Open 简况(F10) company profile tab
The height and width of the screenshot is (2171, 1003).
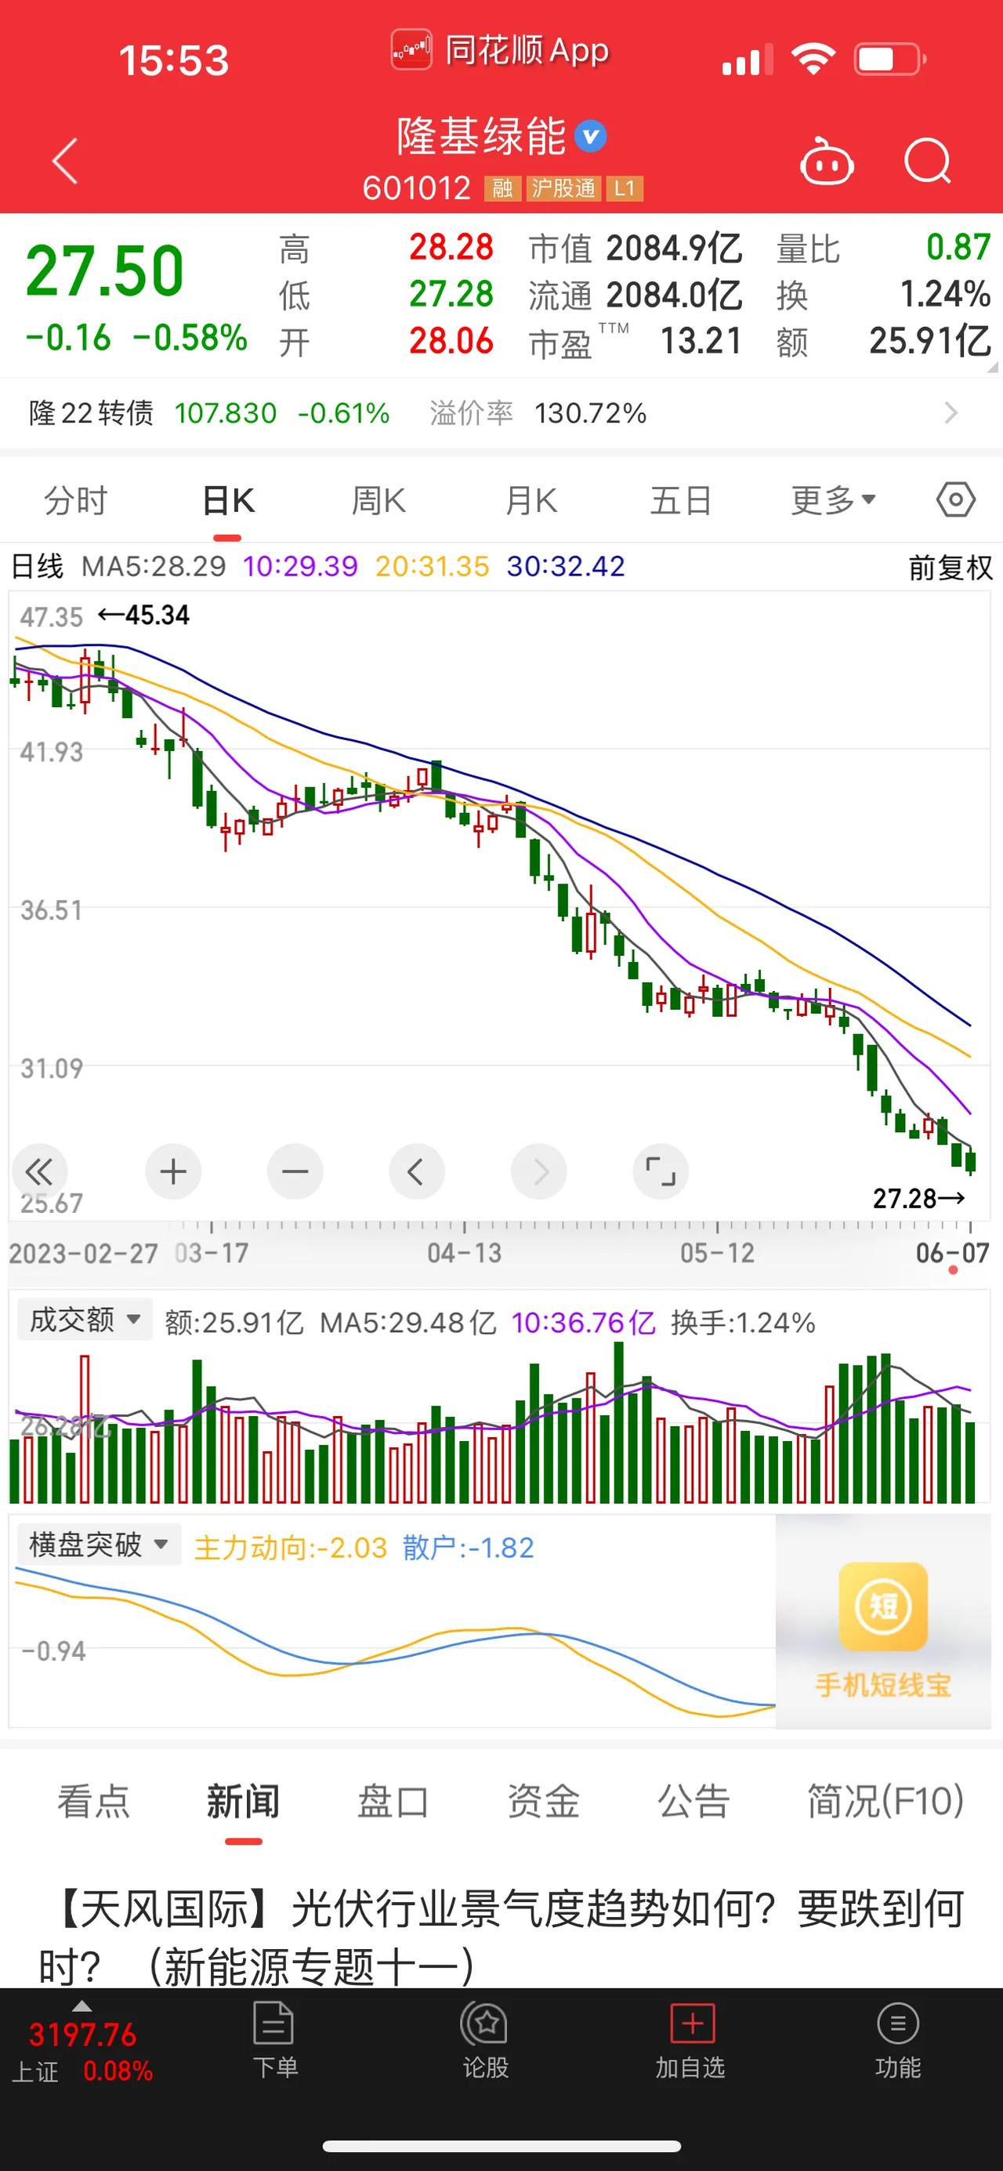point(886,1802)
